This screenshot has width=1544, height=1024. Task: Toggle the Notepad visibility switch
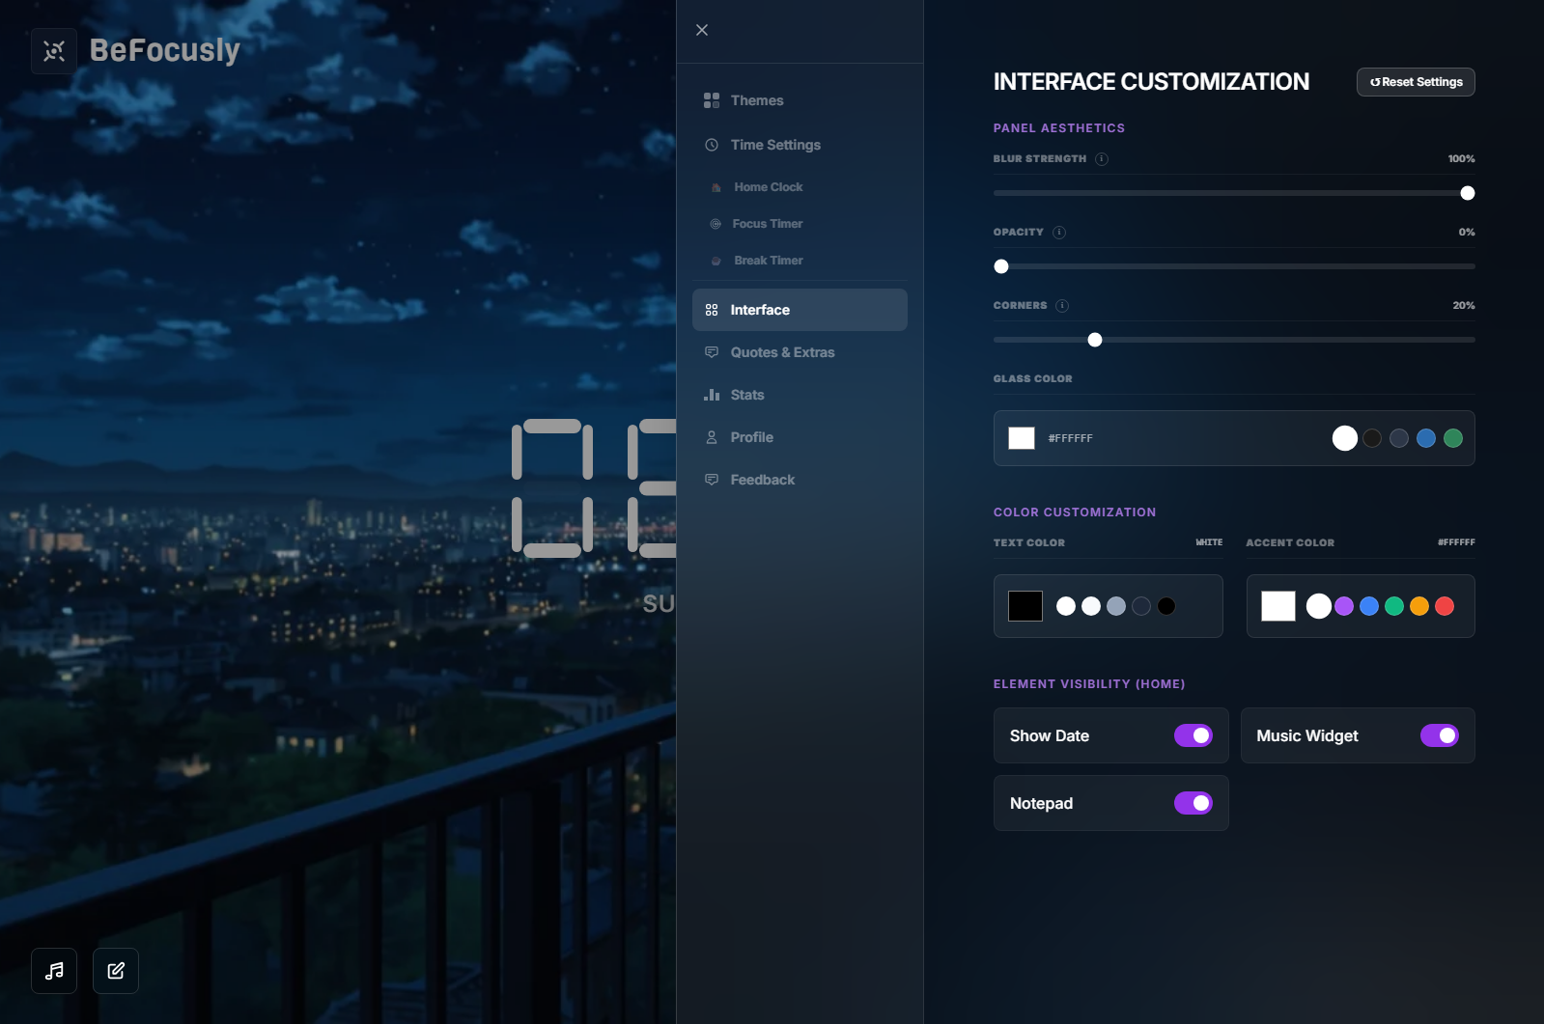[1193, 803]
